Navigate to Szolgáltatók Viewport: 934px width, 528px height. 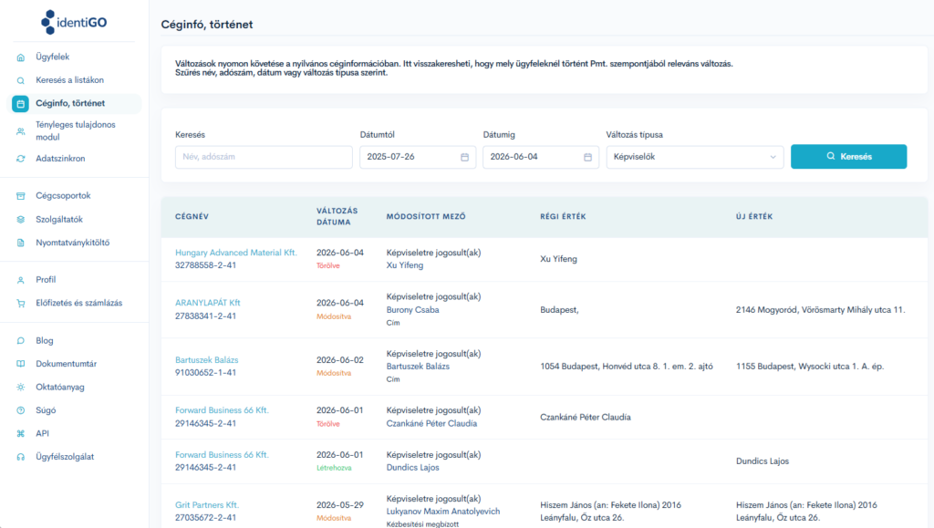pos(59,220)
